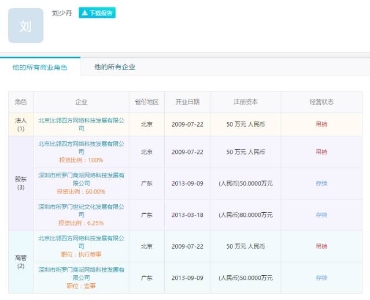Open the 他的所有企业 tab
Viewport: 370px width, 300px height.
(114, 67)
